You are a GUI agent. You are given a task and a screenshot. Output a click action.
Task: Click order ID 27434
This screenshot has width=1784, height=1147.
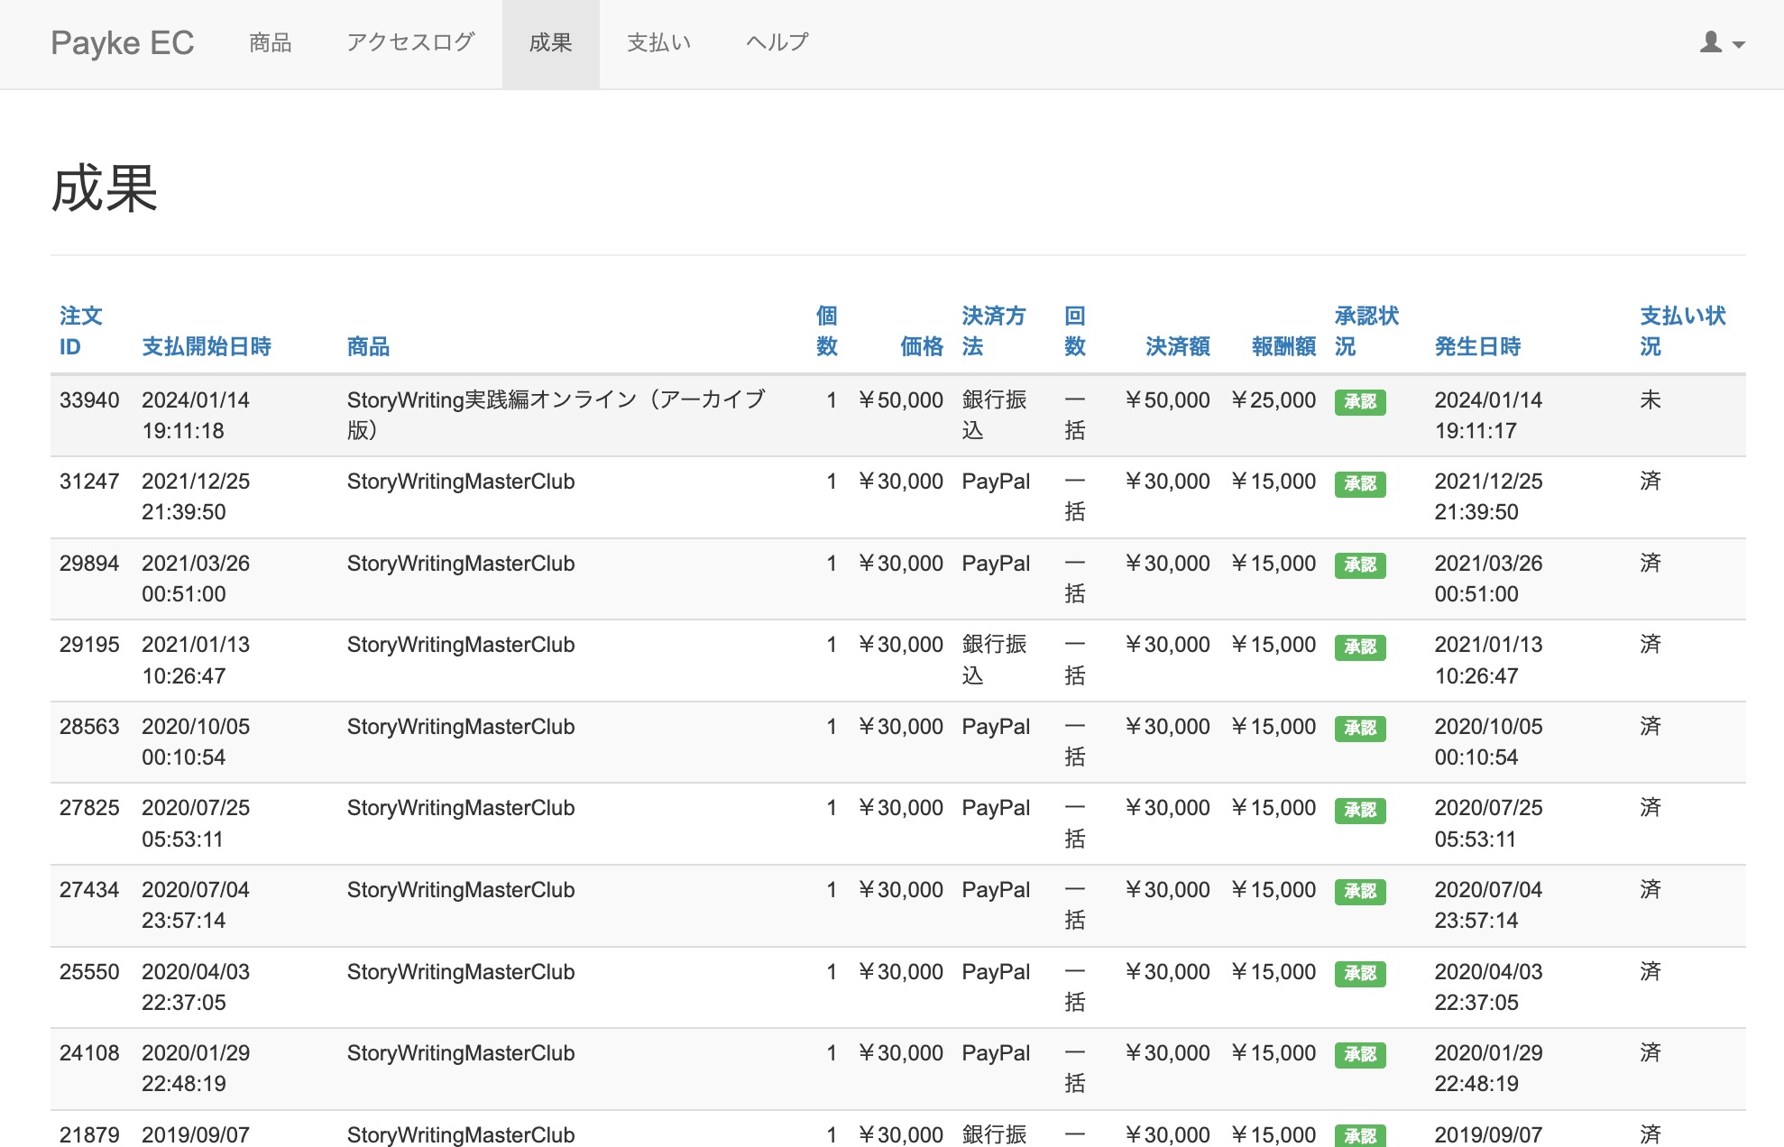[89, 890]
